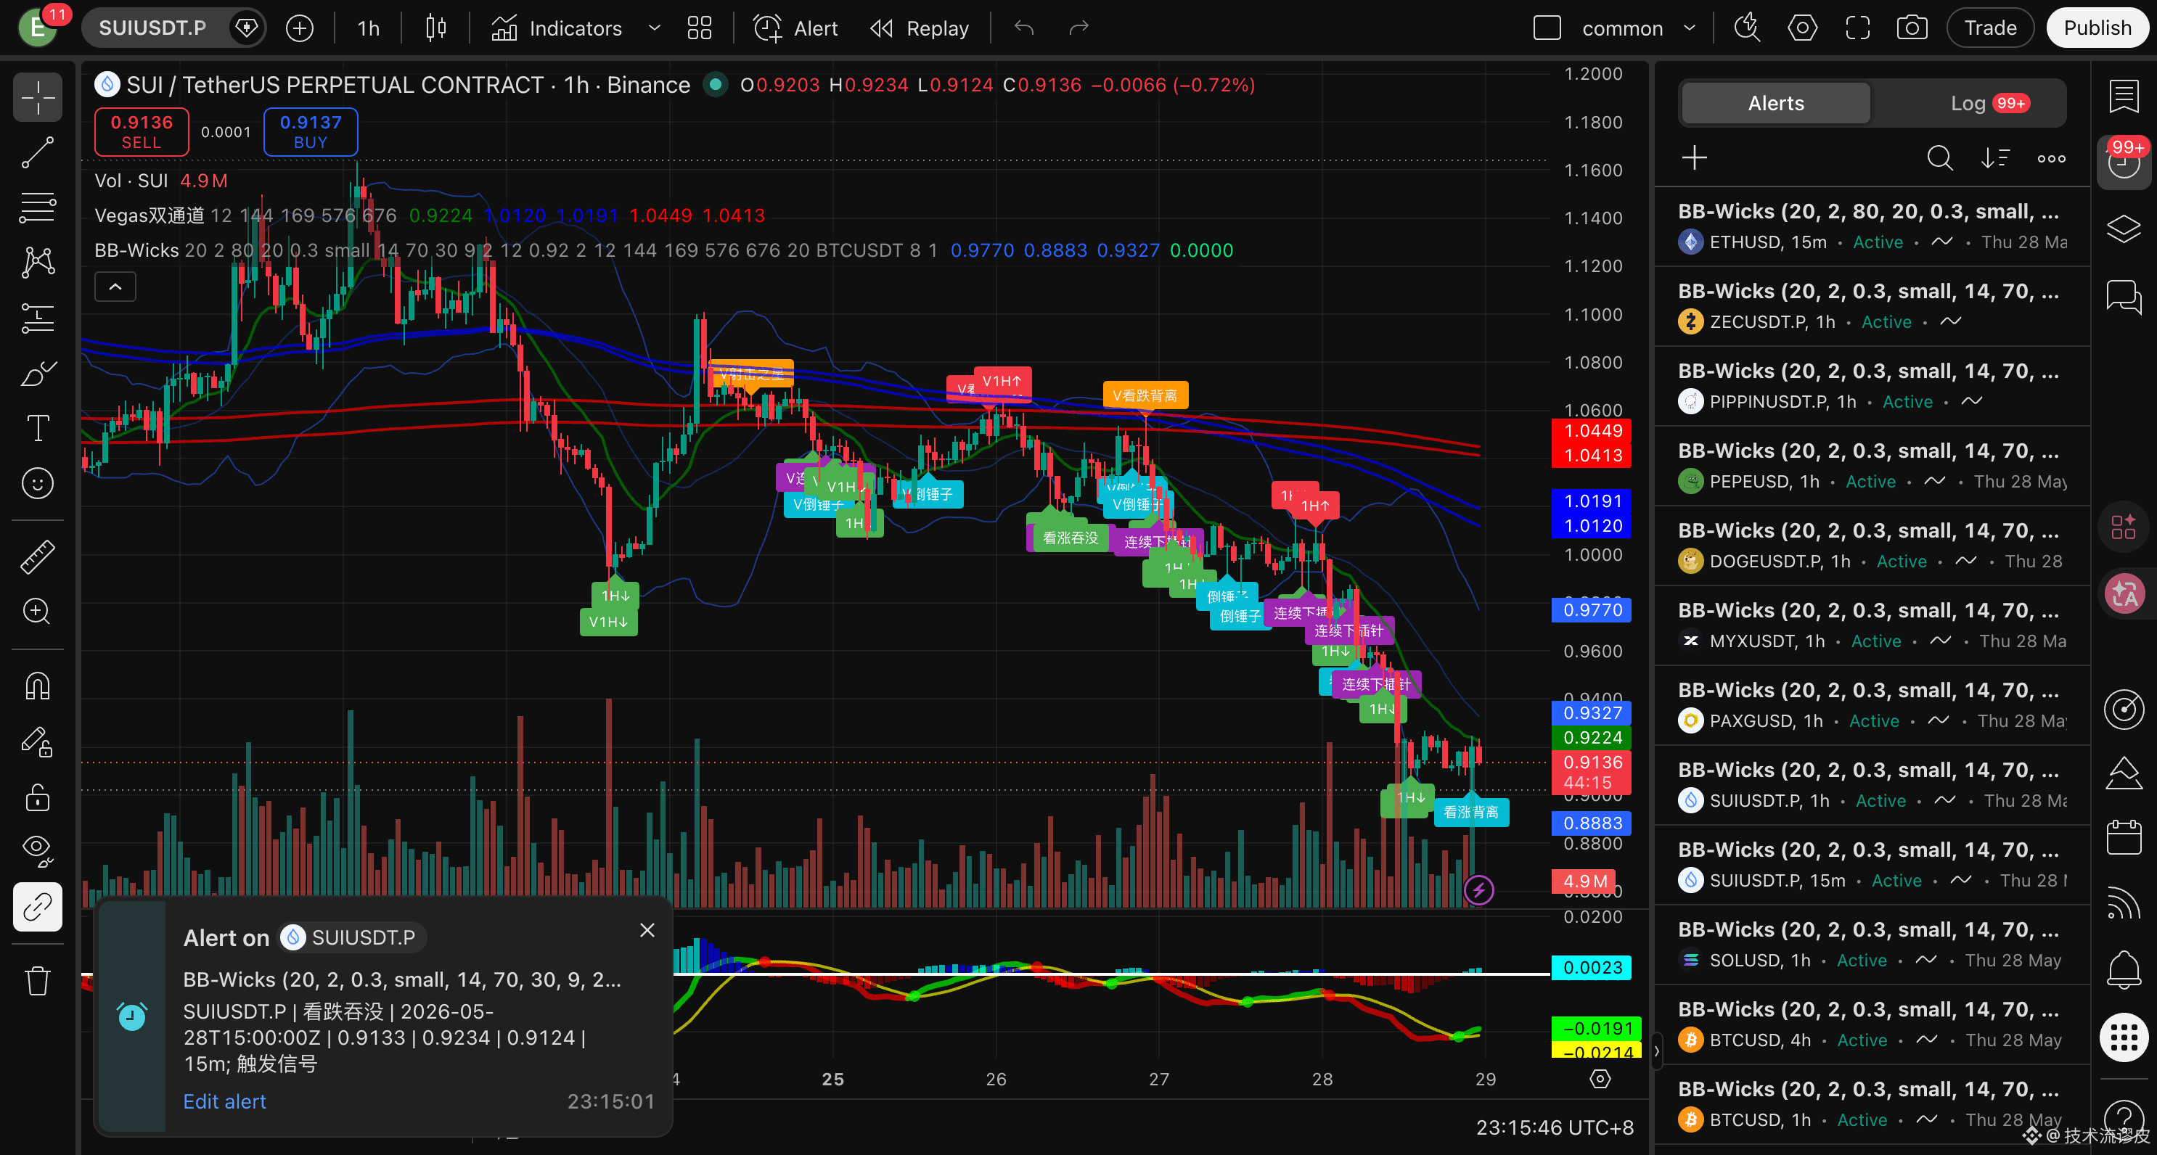Image resolution: width=2157 pixels, height=1155 pixels.
Task: Open the price scale settings gear
Action: pos(1600,1079)
